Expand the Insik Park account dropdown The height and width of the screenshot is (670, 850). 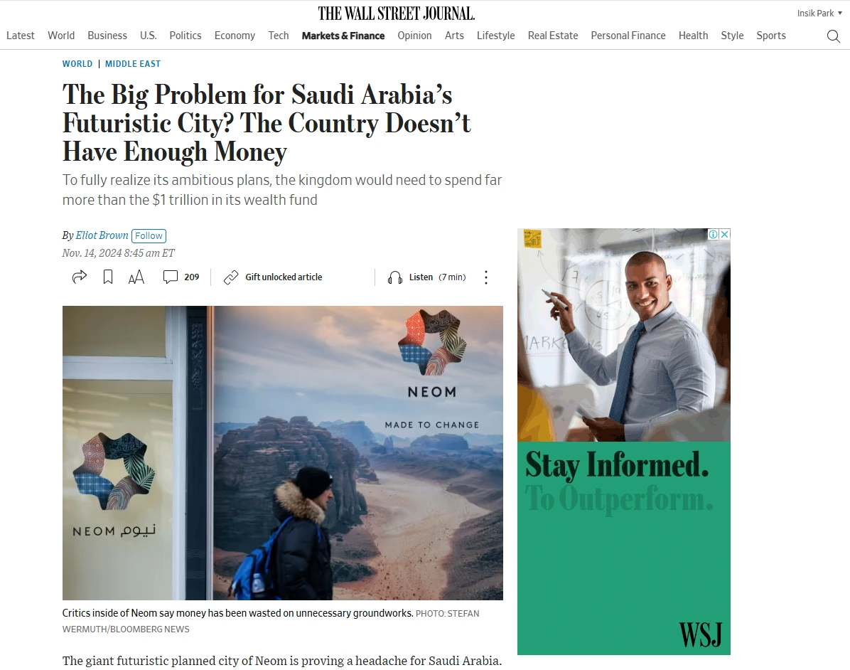(819, 13)
